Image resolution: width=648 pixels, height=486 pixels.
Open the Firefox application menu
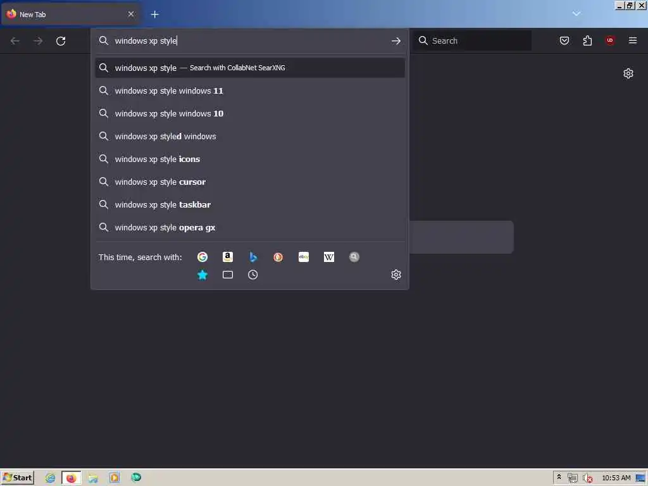click(x=633, y=40)
